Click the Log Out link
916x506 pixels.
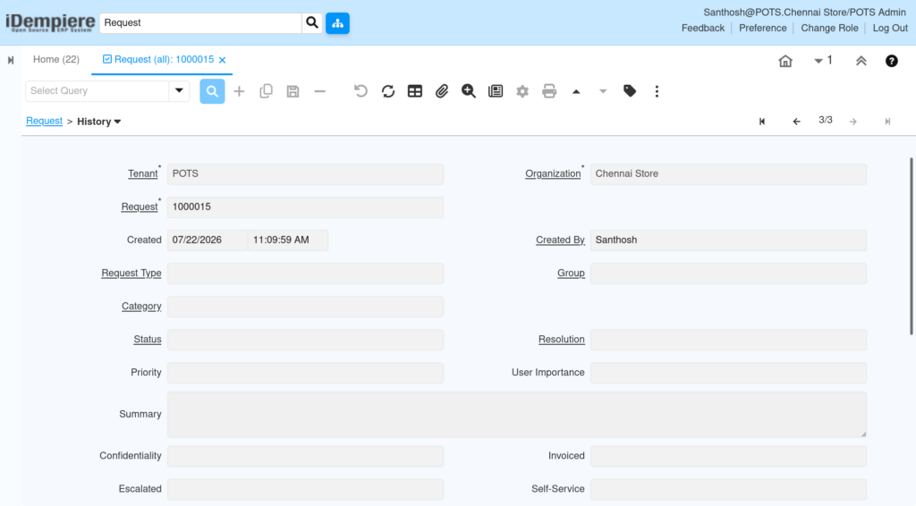890,28
